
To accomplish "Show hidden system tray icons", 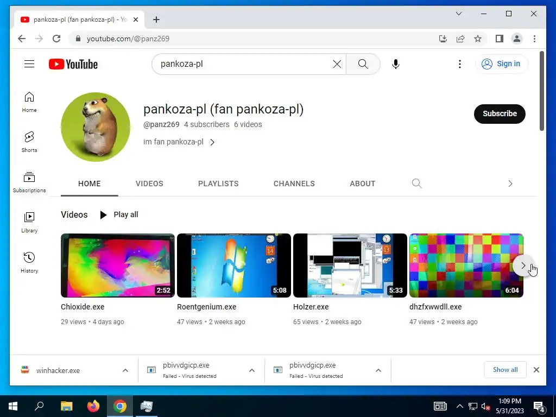I will click(x=459, y=406).
